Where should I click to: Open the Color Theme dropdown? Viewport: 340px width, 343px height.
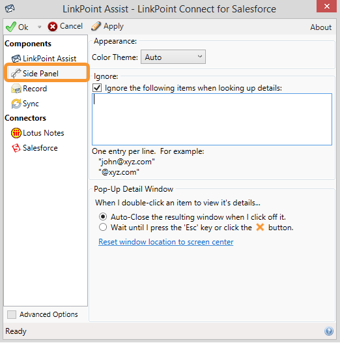point(173,57)
